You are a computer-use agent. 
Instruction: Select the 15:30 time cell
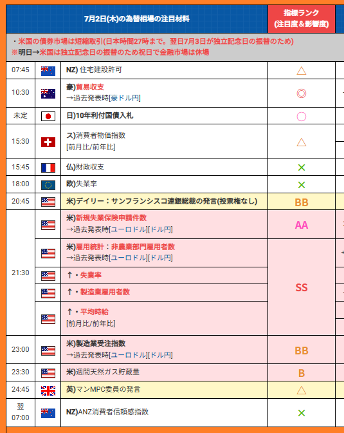[21, 141]
